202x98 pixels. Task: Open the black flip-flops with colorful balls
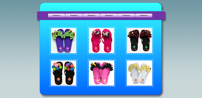[x=64, y=73]
